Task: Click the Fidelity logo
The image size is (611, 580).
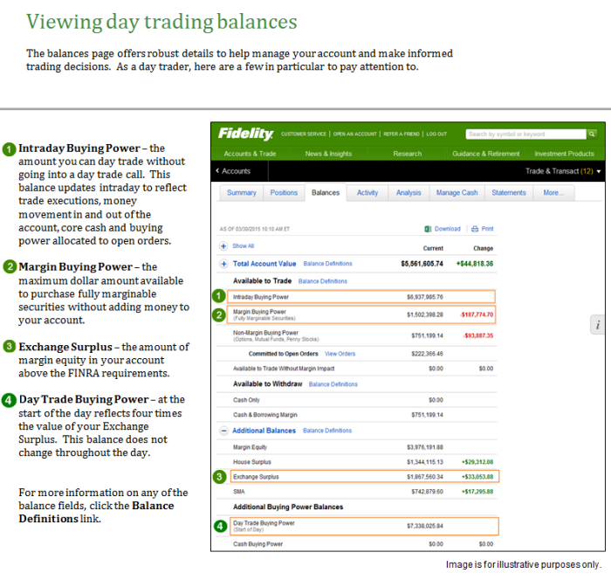Action: click(245, 134)
